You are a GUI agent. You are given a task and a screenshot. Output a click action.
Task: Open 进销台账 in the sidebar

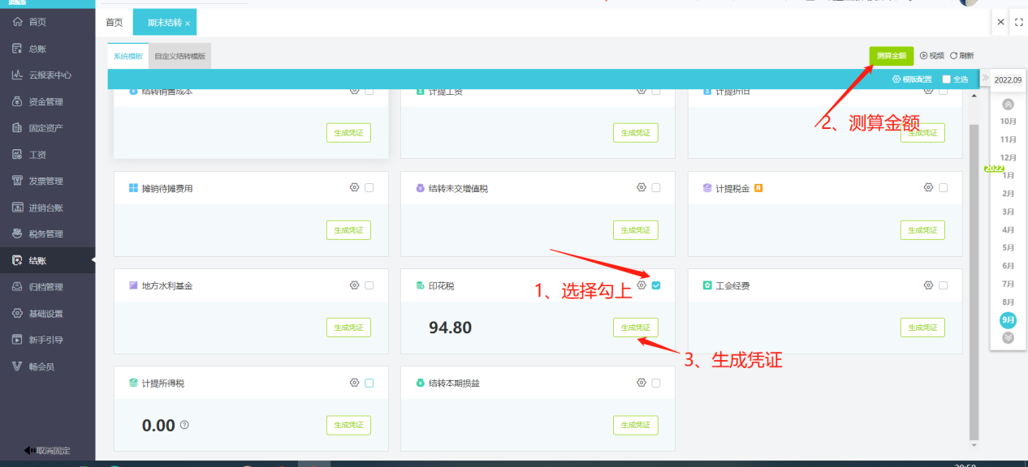[47, 208]
